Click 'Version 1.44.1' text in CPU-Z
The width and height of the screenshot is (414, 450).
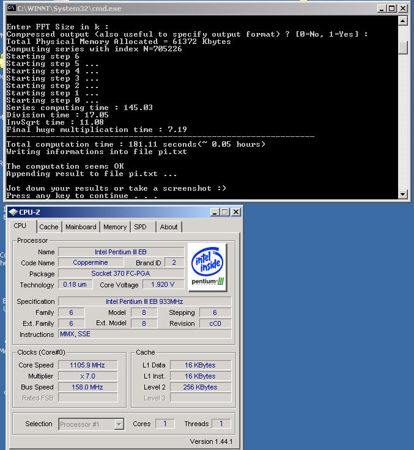click(x=211, y=441)
